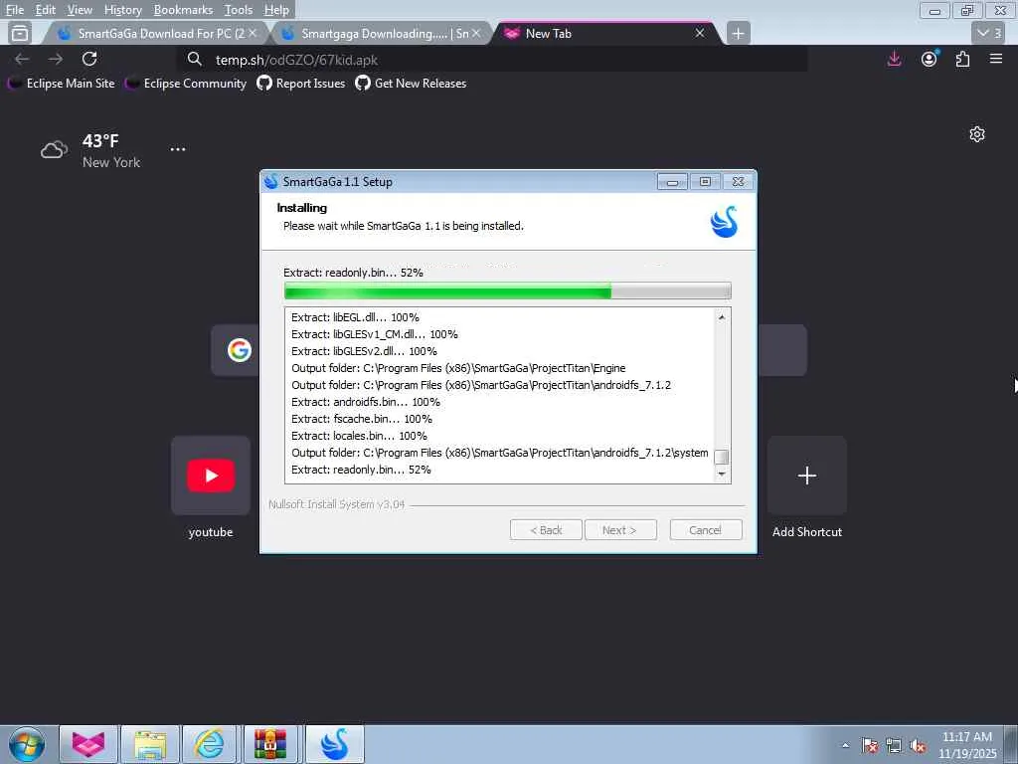Cancel the SmartGaGa installation

pos(706,530)
